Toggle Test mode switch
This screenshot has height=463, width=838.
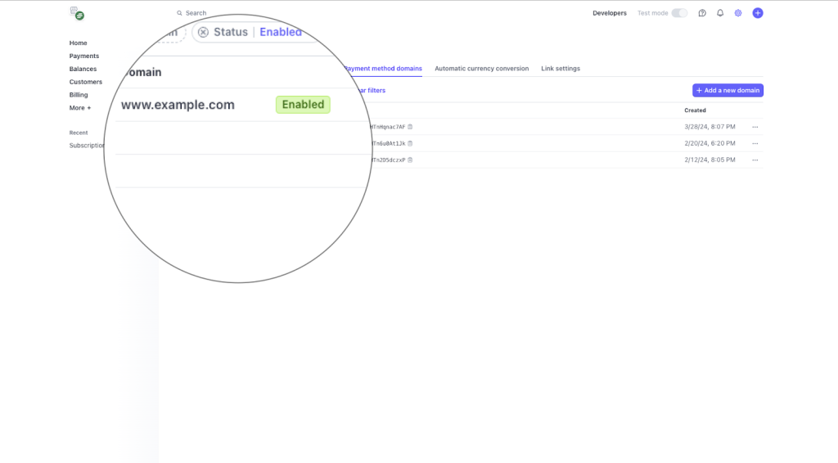679,13
